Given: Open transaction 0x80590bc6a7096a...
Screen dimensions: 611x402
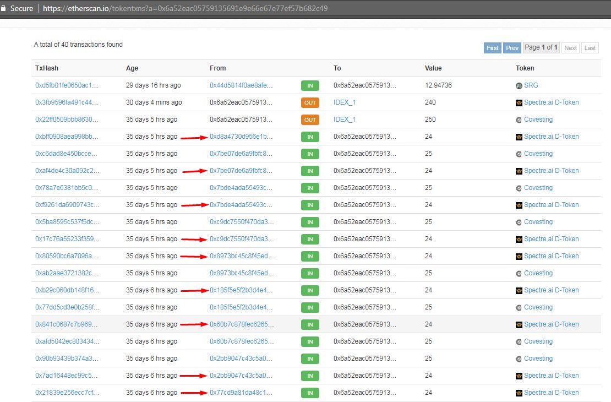Looking at the screenshot, I should 67,256.
